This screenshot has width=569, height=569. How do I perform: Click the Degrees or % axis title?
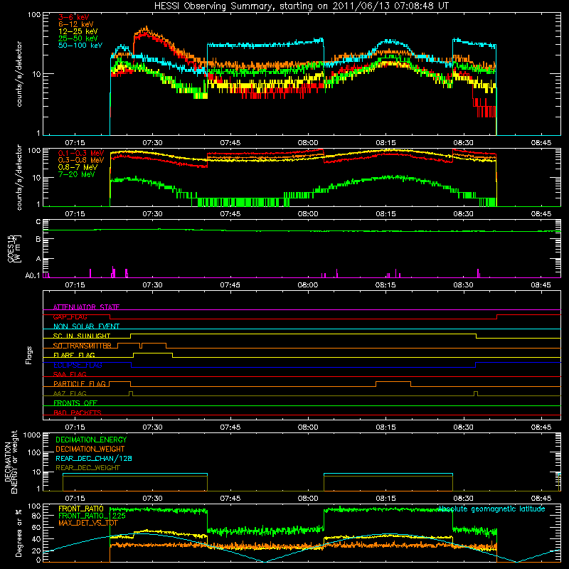(x=18, y=533)
